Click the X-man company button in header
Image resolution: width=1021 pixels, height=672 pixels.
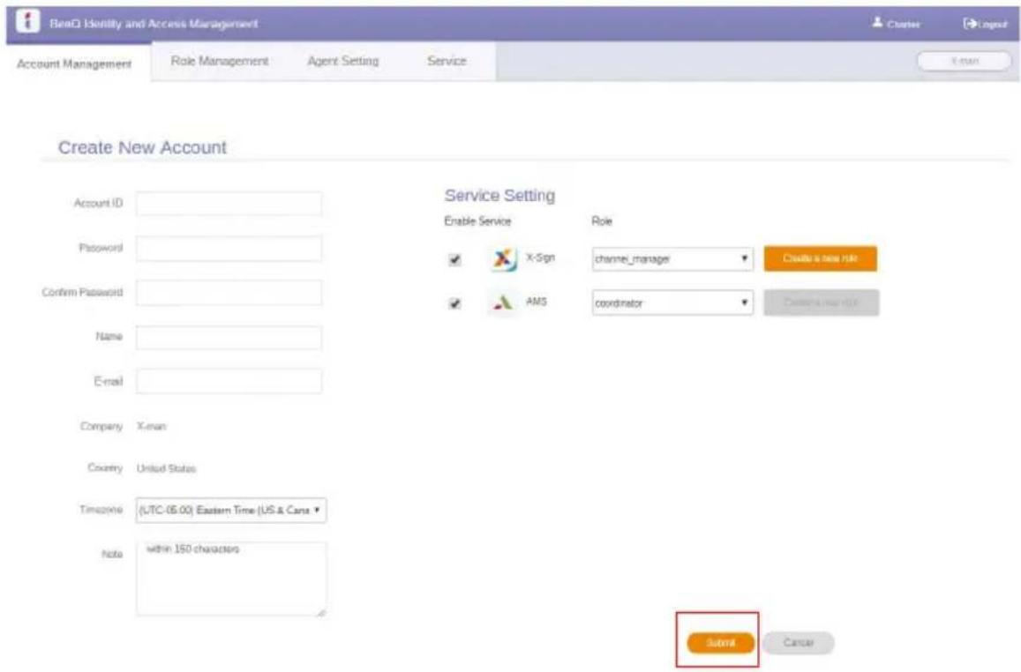(965, 61)
